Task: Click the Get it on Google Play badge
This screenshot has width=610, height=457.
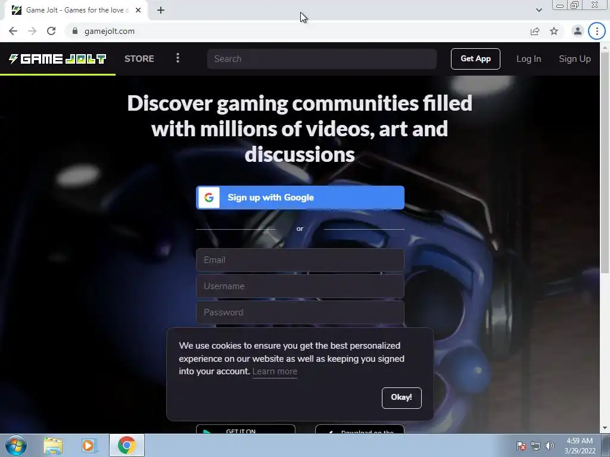Action: pos(245,429)
